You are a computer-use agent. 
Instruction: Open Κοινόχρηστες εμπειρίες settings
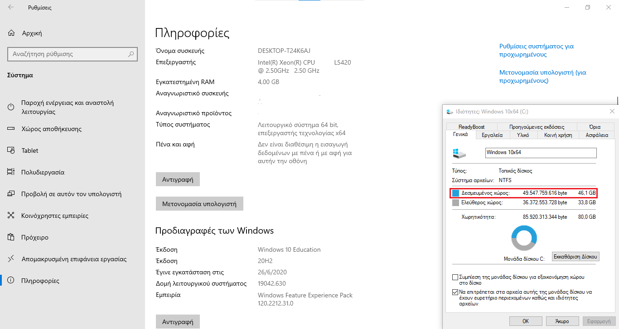73,216
